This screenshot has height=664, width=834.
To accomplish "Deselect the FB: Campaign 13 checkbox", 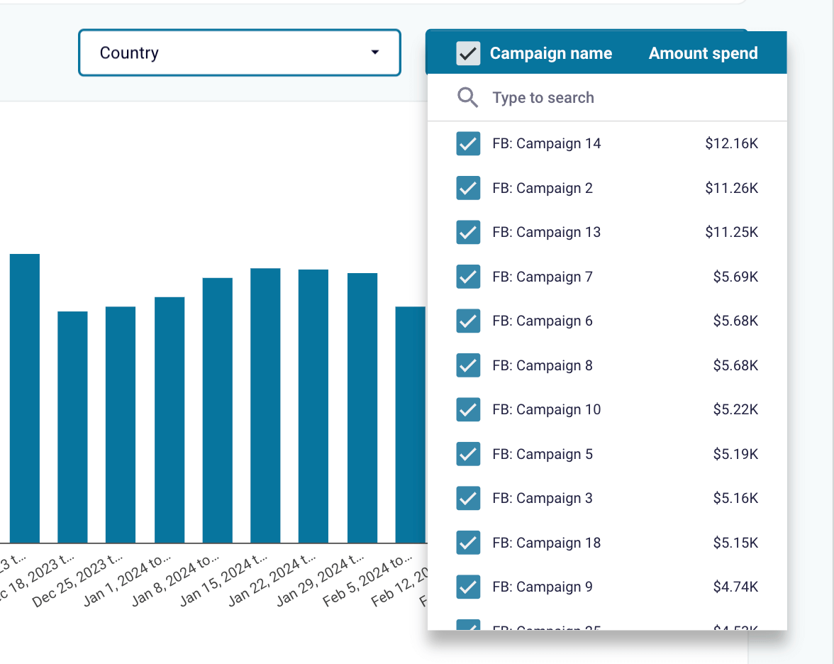I will 468,233.
